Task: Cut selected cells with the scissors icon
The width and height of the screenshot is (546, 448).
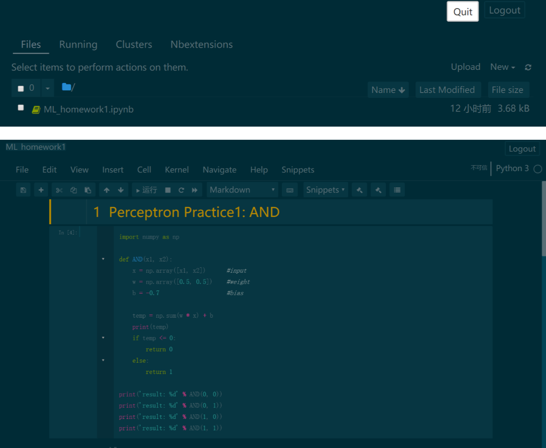Action: click(x=59, y=190)
